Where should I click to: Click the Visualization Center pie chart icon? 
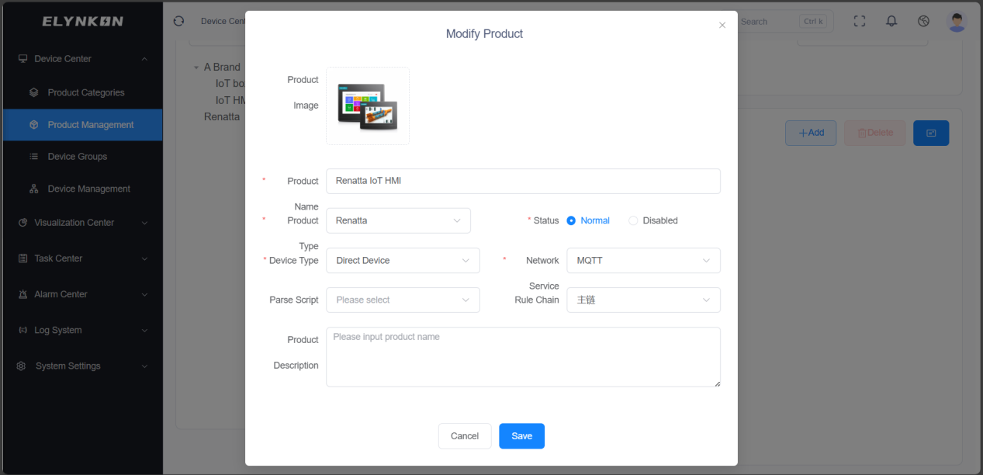tap(22, 223)
